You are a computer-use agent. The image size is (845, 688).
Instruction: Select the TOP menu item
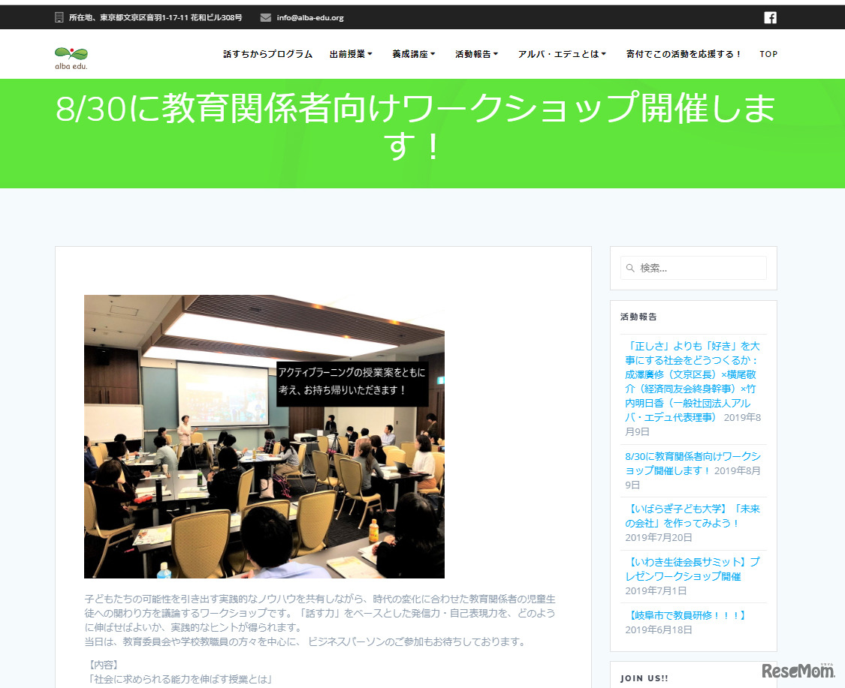pyautogui.click(x=768, y=53)
